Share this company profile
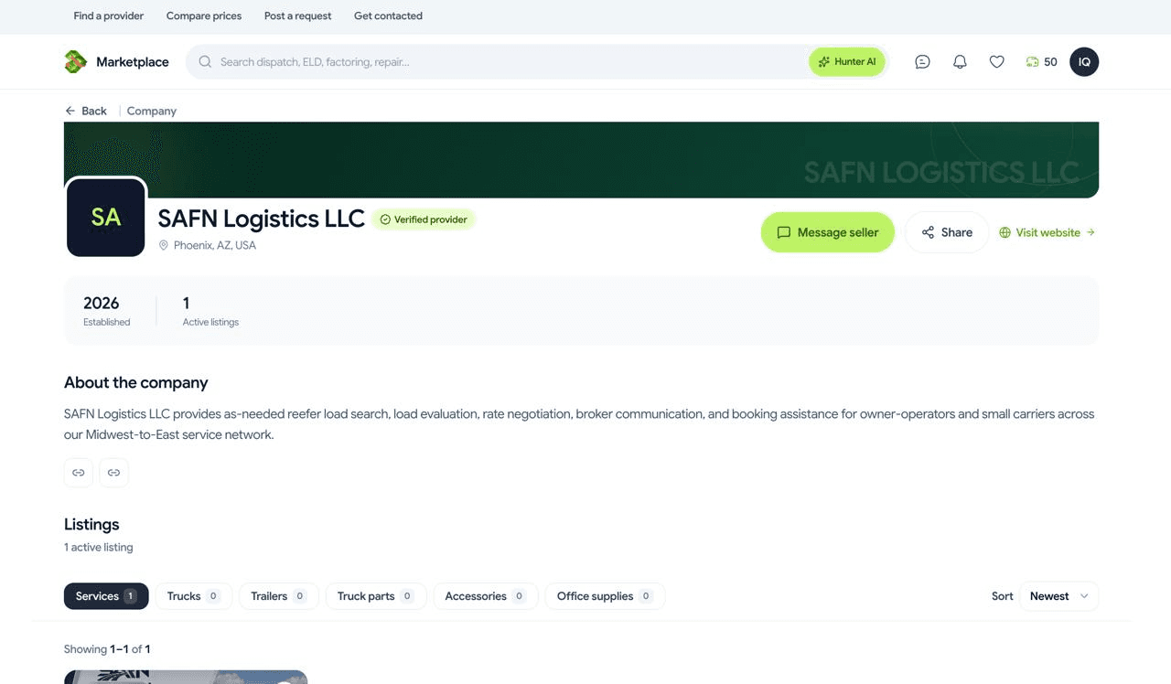The image size is (1171, 684). [x=947, y=232]
